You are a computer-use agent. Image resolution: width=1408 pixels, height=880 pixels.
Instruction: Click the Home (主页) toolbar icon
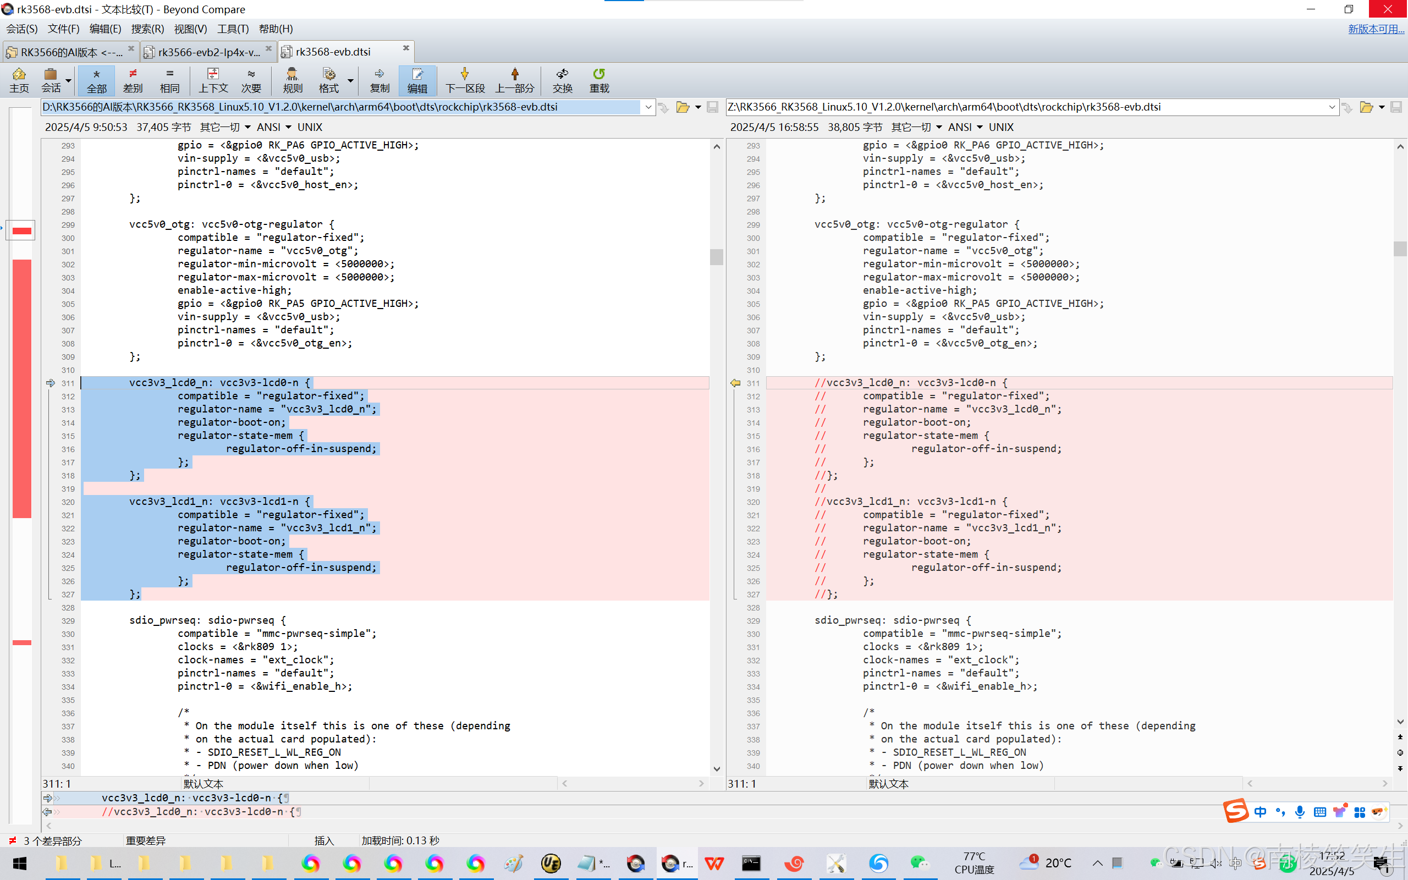point(19,80)
